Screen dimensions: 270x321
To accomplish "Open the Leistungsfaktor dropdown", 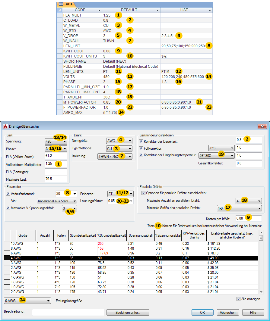I will 131,201.
